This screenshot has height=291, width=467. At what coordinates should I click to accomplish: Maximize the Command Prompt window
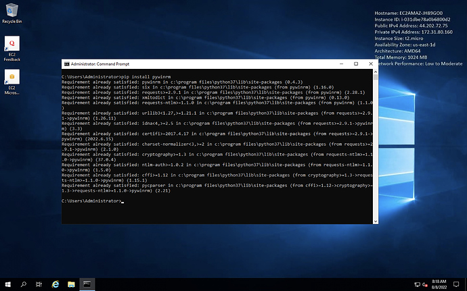click(356, 64)
